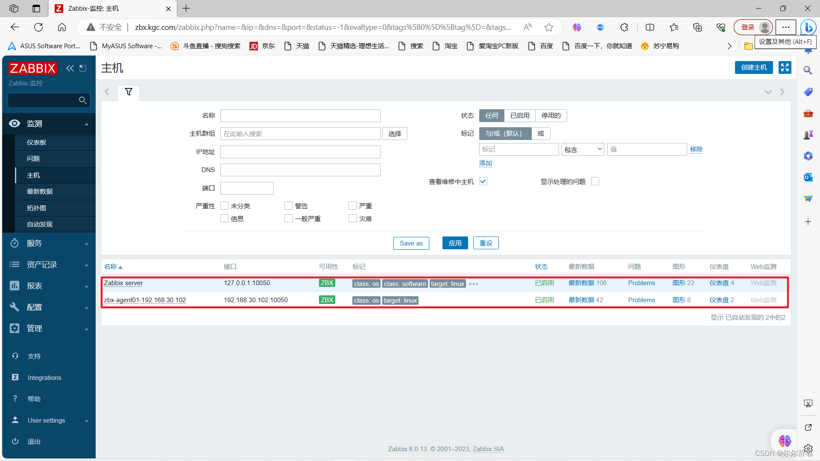Viewport: 820px width, 461px height.
Task: Click the browser refresh icon
Action: click(x=38, y=27)
